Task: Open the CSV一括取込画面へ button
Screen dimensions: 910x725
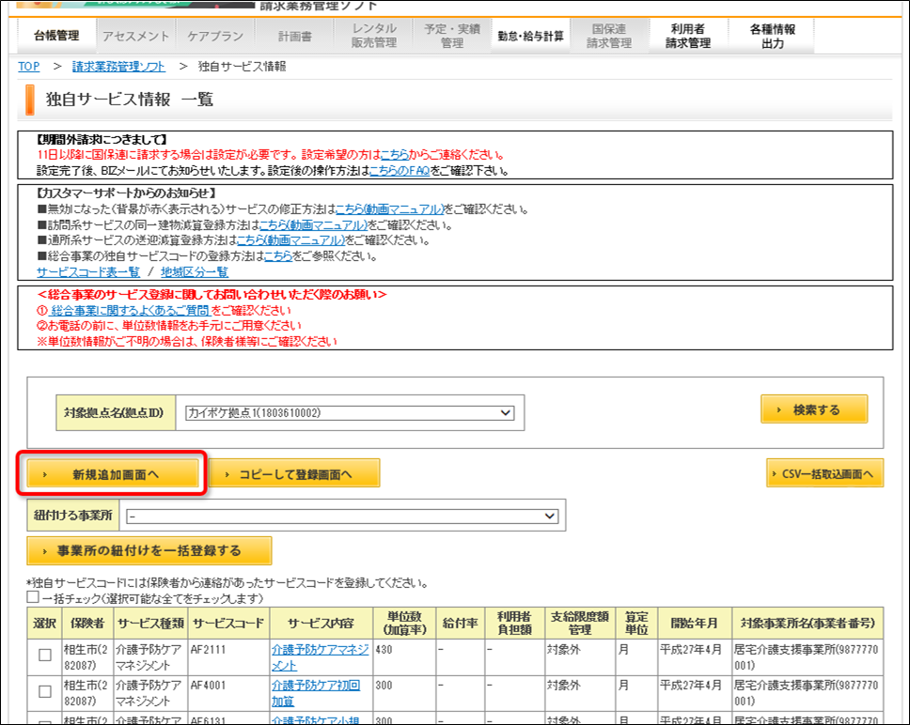Action: [x=824, y=473]
